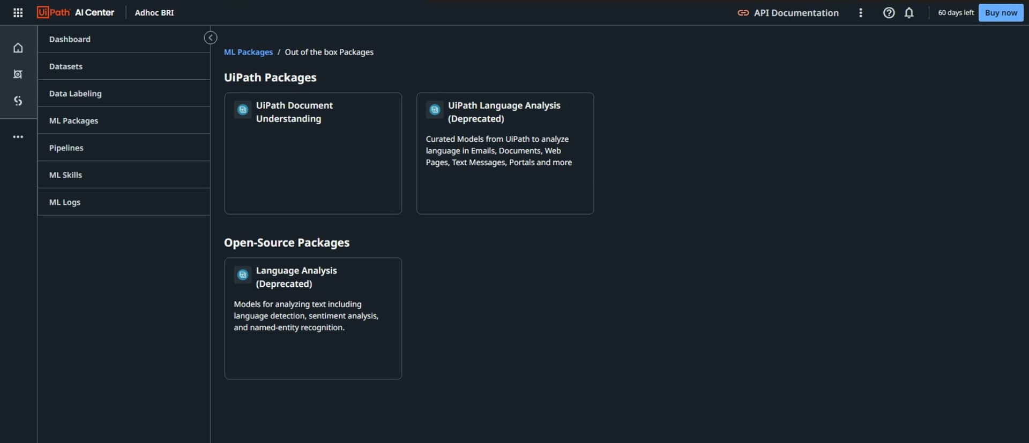
Task: Open notifications bell icon
Action: (x=909, y=13)
